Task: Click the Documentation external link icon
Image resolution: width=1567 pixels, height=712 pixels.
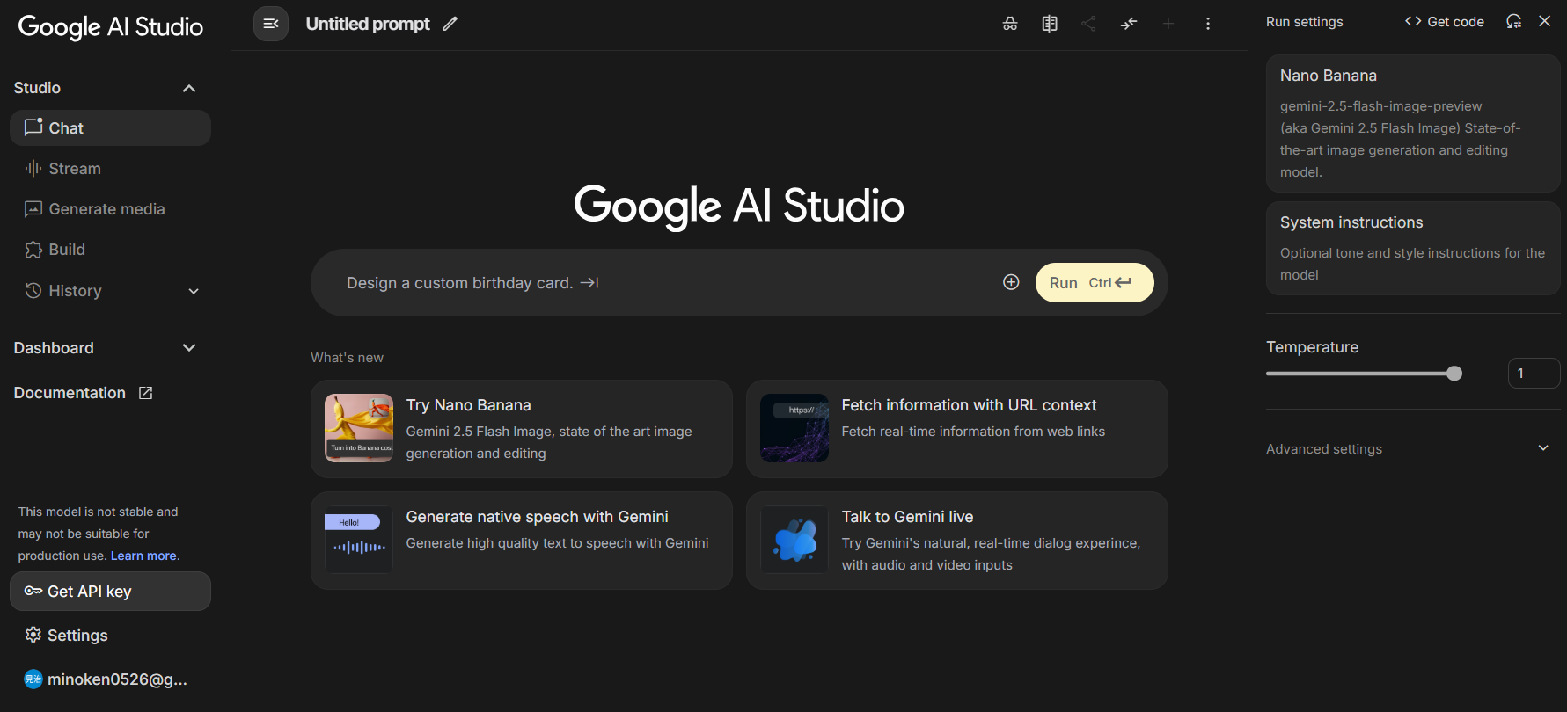Action: click(x=146, y=393)
